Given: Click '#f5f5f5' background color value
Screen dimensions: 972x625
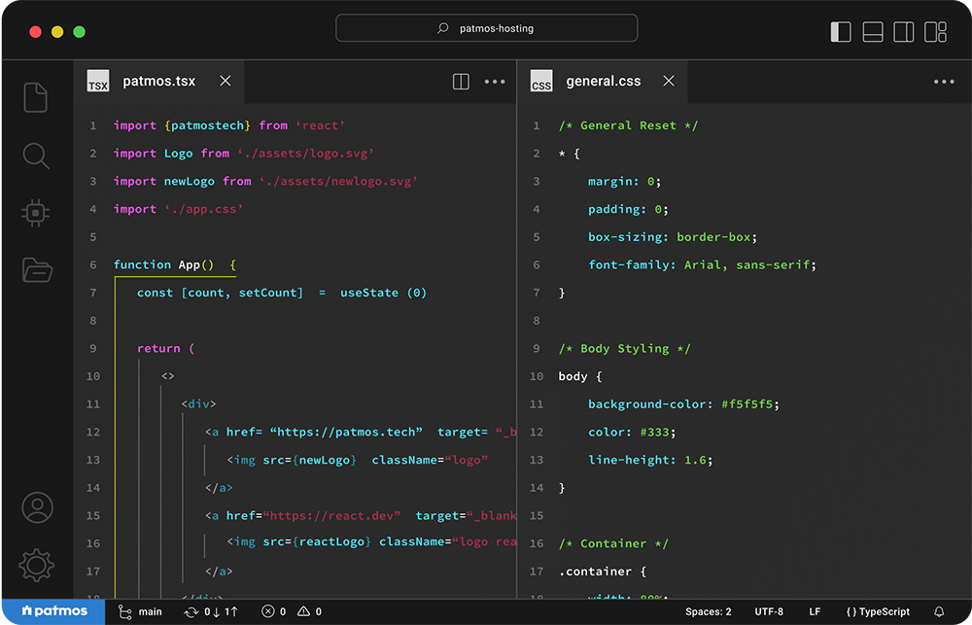Looking at the screenshot, I should click(x=746, y=404).
